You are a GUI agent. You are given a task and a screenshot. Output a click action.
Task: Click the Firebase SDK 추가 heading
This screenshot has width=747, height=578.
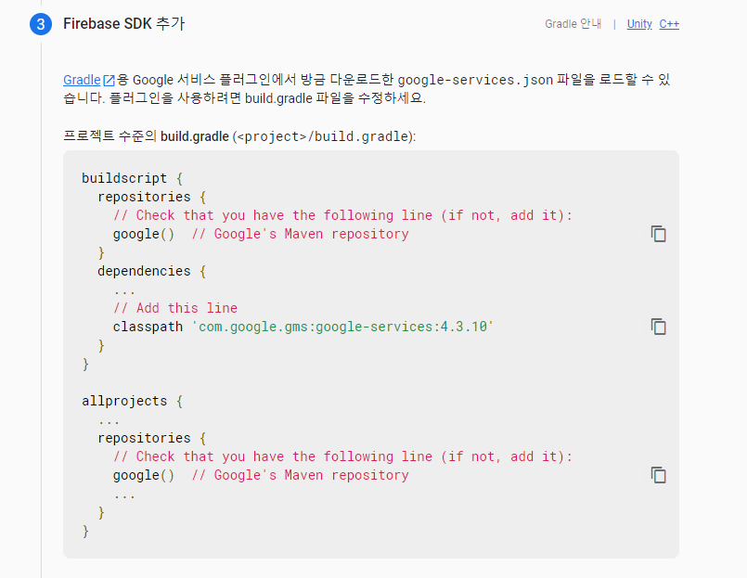click(x=123, y=24)
